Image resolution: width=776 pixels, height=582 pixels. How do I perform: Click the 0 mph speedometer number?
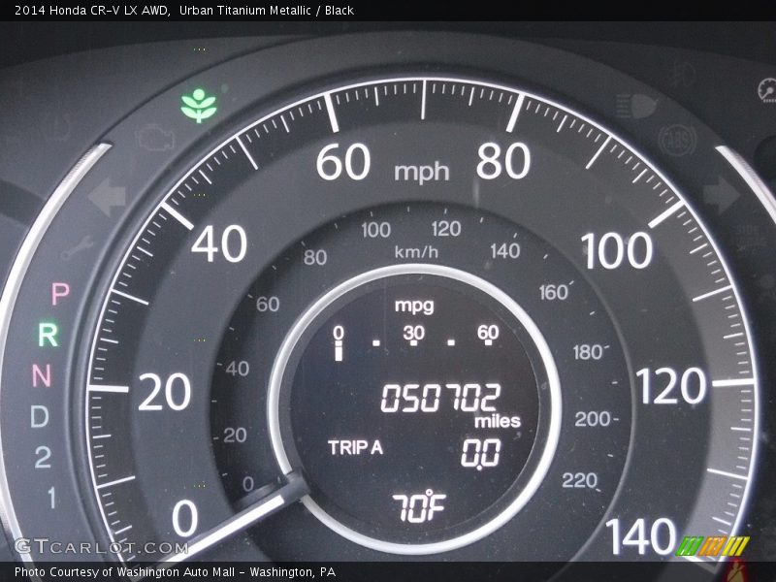click(x=185, y=518)
